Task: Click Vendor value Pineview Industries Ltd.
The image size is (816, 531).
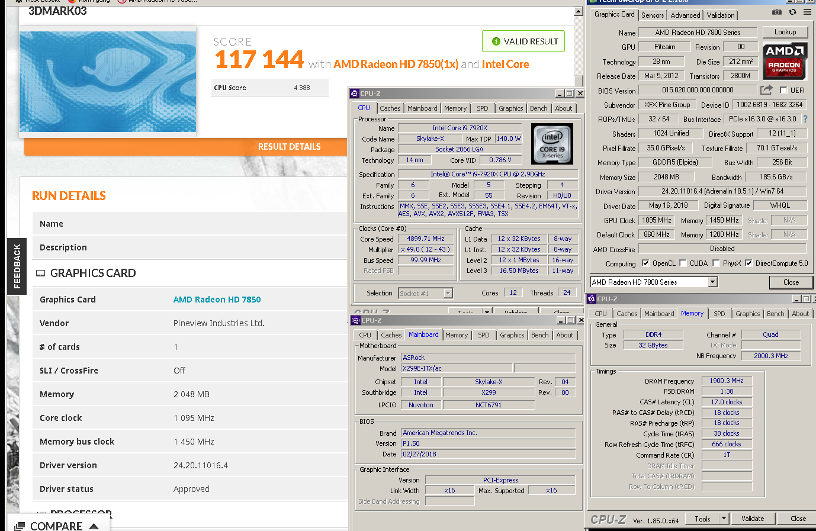Action: 219,323
